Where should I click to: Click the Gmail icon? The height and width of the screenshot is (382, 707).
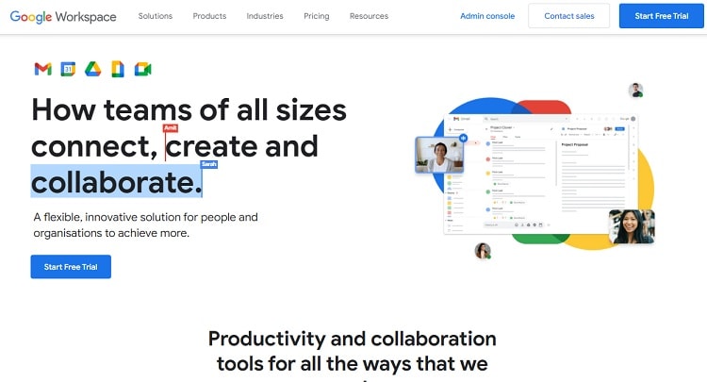tap(42, 69)
